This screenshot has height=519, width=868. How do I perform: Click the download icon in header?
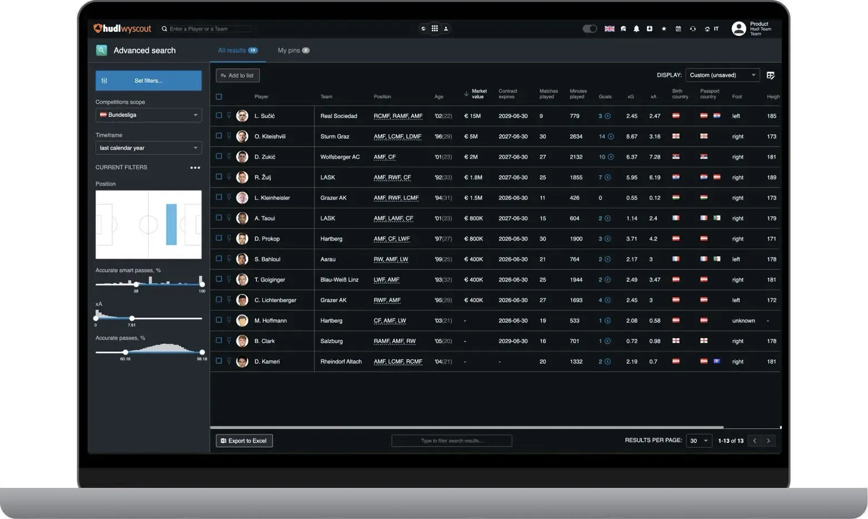click(x=649, y=29)
